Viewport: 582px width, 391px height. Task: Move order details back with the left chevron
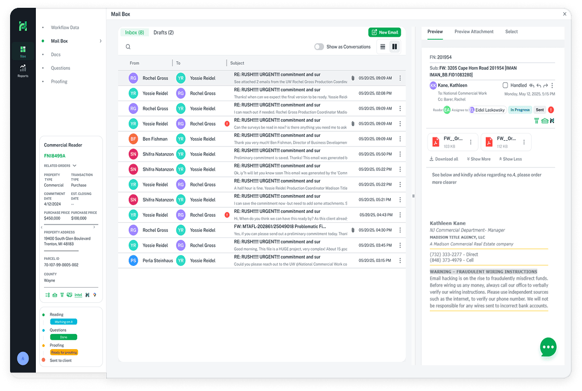click(x=41, y=227)
